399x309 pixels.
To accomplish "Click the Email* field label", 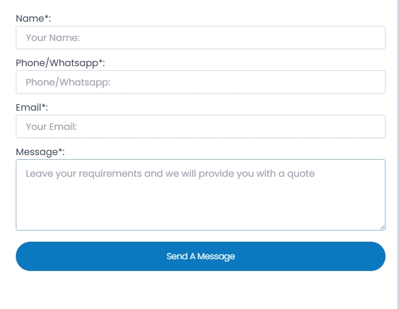I will pyautogui.click(x=32, y=108).
